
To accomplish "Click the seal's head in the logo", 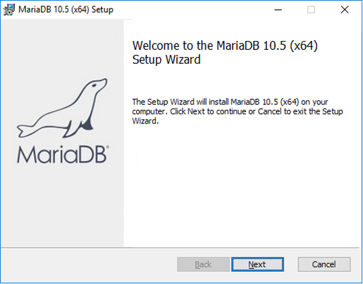I will [97, 85].
